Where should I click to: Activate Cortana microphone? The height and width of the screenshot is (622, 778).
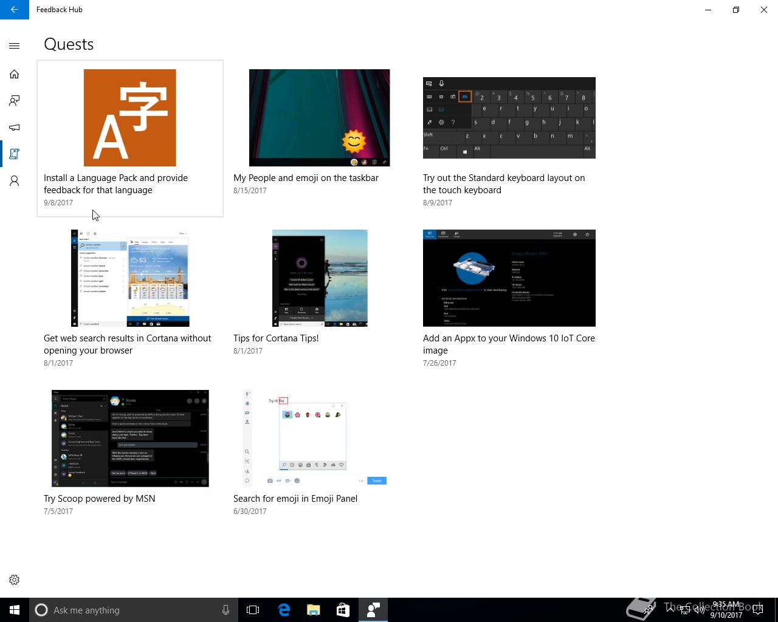click(x=225, y=610)
